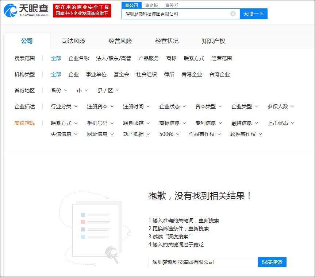Expand the 资本类型 dropdown
The height and width of the screenshot is (277, 315).
(209, 106)
